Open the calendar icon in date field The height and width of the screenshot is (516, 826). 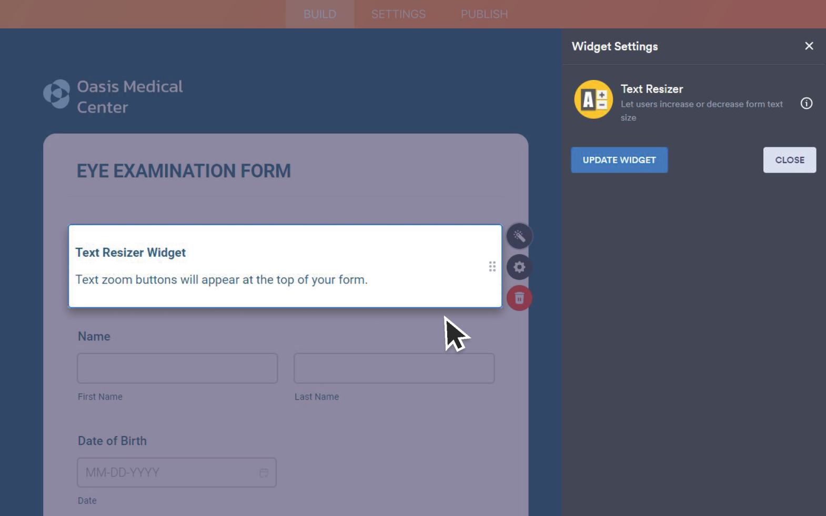[x=264, y=473]
